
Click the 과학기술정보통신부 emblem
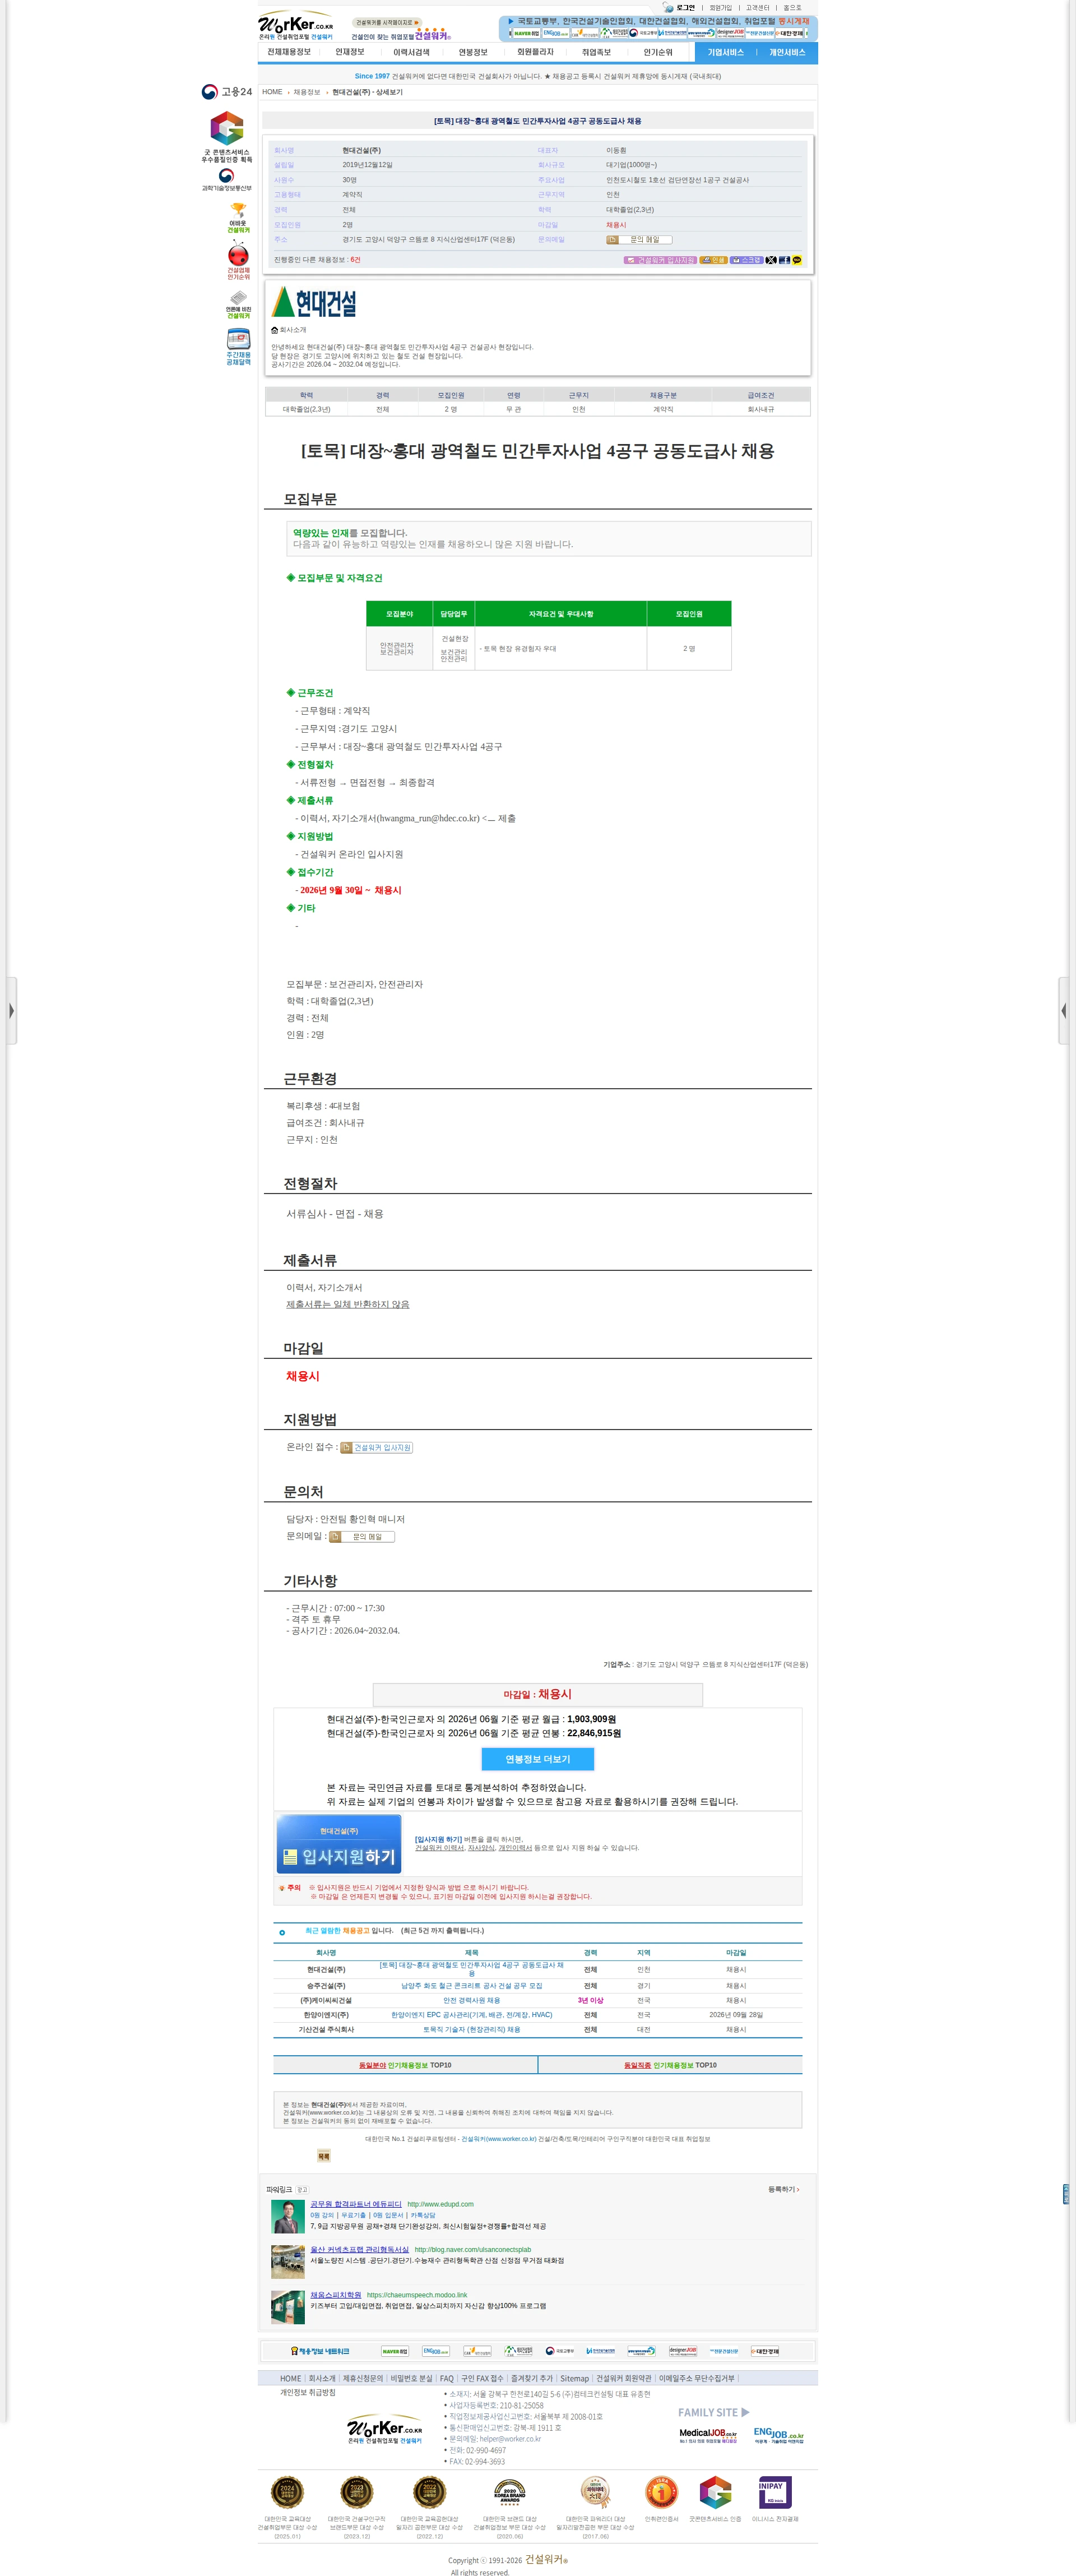pyautogui.click(x=227, y=180)
